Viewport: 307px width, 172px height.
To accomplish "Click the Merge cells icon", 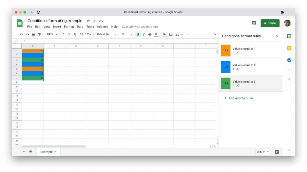I will [177, 34].
